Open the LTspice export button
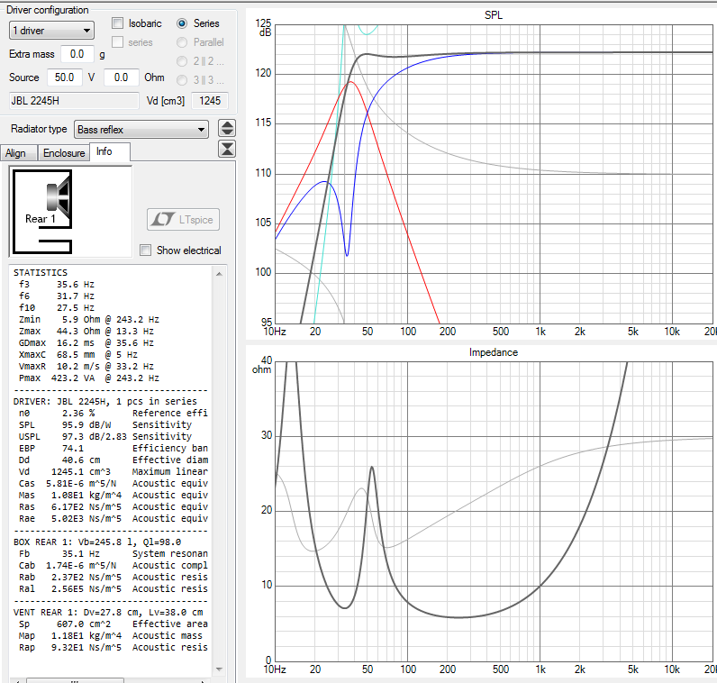Image resolution: width=717 pixels, height=683 pixels. point(184,220)
